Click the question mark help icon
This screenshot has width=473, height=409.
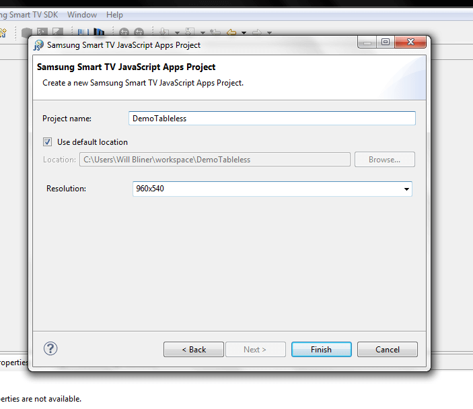(50, 348)
